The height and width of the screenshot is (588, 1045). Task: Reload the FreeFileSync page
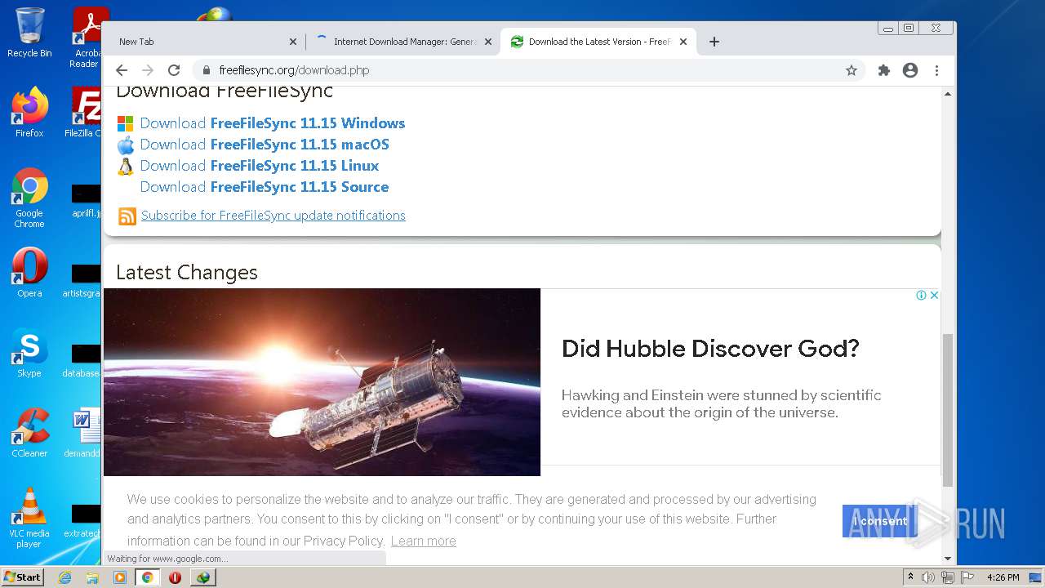(174, 70)
